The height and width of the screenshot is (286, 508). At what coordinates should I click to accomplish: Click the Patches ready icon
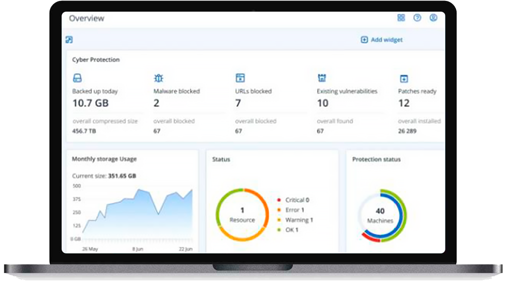click(404, 79)
